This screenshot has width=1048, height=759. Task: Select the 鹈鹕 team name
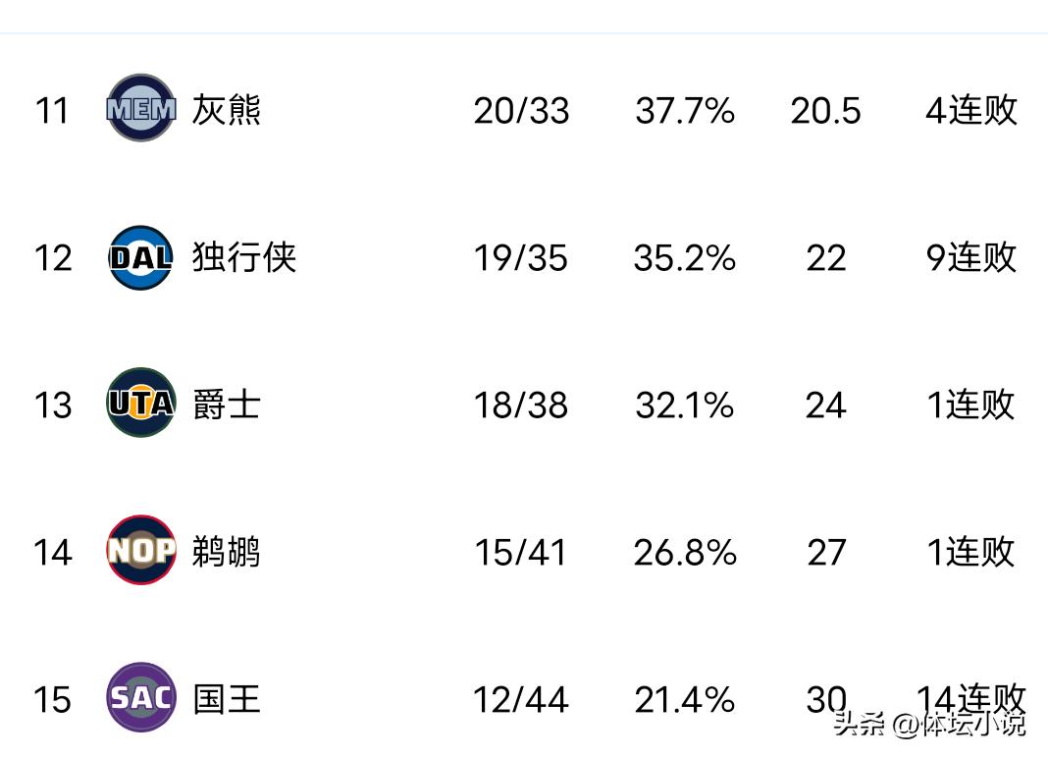click(x=227, y=552)
